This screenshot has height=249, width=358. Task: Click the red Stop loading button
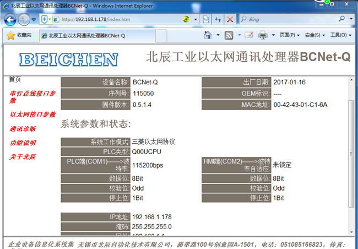click(230, 19)
